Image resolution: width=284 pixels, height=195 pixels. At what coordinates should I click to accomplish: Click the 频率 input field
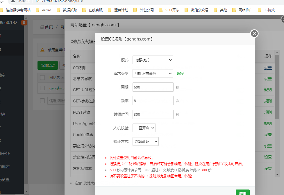(153, 101)
